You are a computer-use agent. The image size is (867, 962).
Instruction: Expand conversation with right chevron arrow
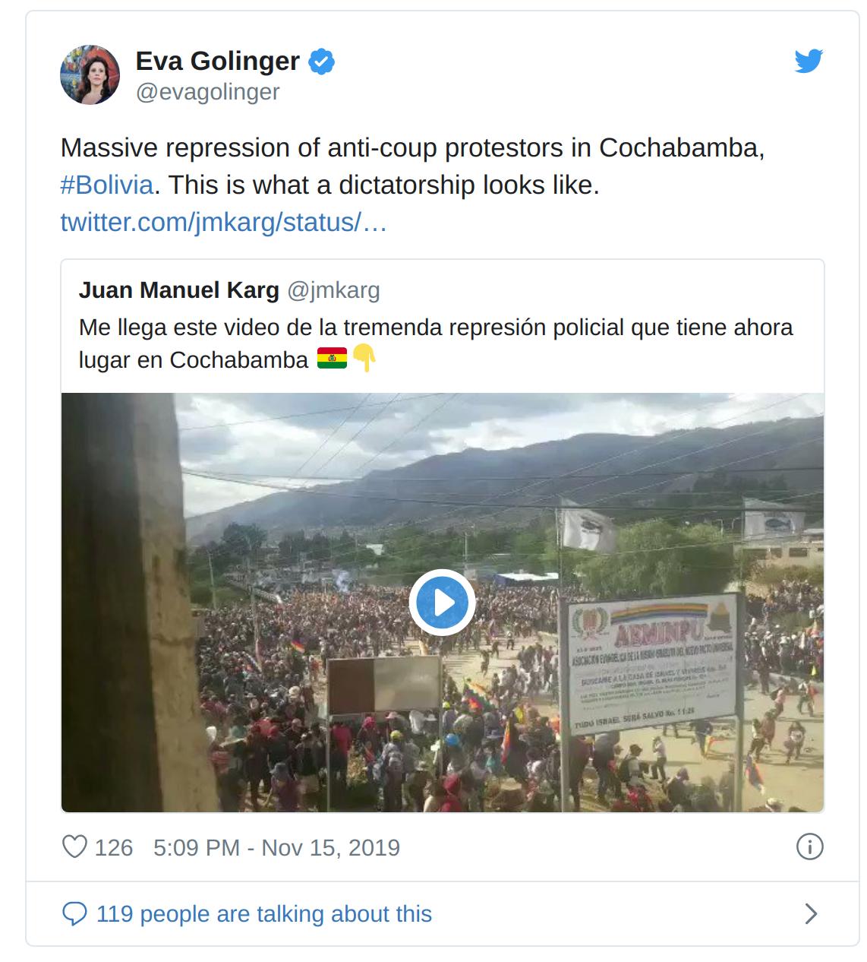click(811, 913)
